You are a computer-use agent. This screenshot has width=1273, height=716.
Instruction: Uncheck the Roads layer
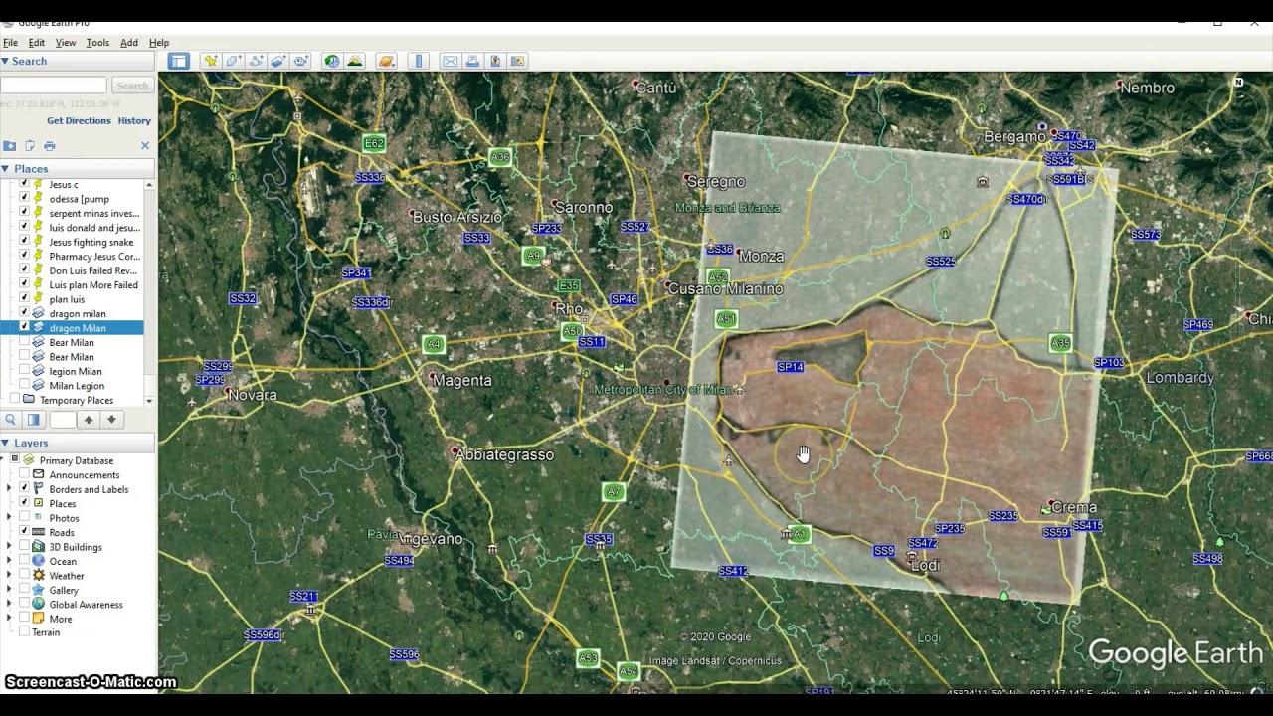click(x=25, y=532)
